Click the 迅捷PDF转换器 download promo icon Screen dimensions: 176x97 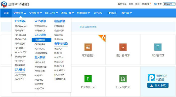point(151,78)
